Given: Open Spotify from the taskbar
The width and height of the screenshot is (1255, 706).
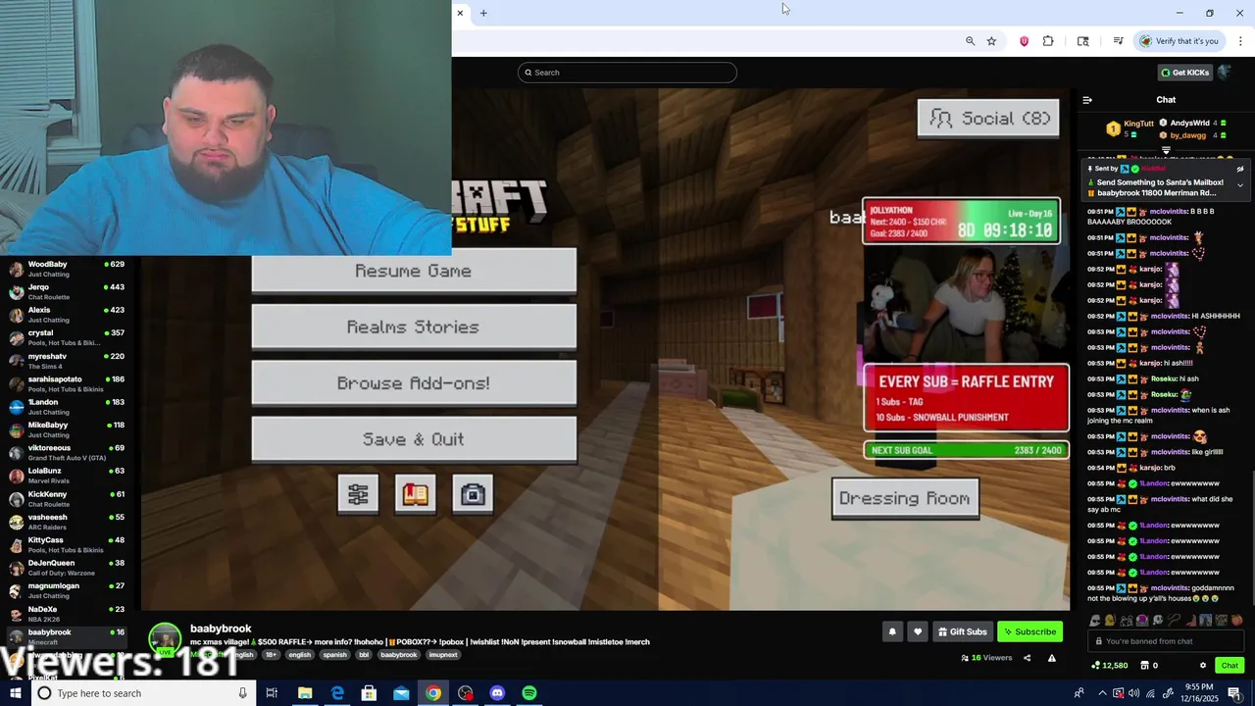Looking at the screenshot, I should (529, 693).
